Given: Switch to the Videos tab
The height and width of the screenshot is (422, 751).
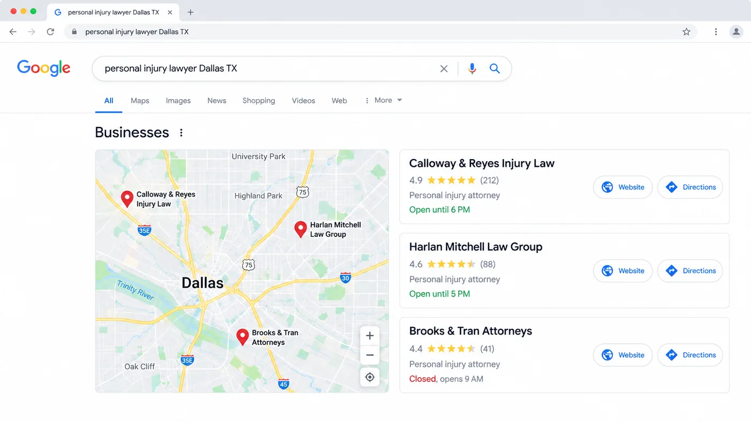Looking at the screenshot, I should click(304, 100).
